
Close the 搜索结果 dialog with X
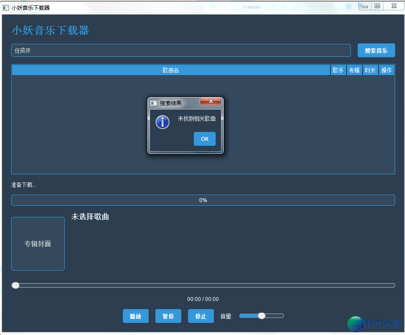210,101
